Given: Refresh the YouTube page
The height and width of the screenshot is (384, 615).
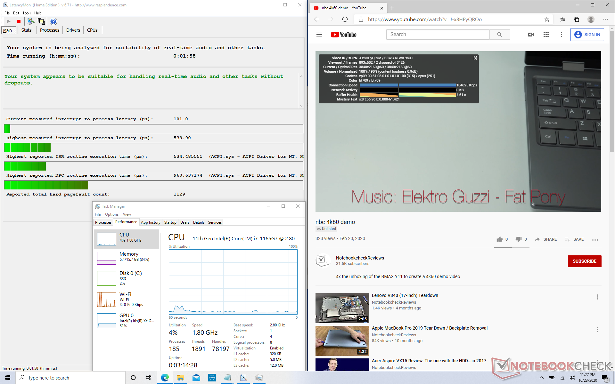Looking at the screenshot, I should point(345,19).
